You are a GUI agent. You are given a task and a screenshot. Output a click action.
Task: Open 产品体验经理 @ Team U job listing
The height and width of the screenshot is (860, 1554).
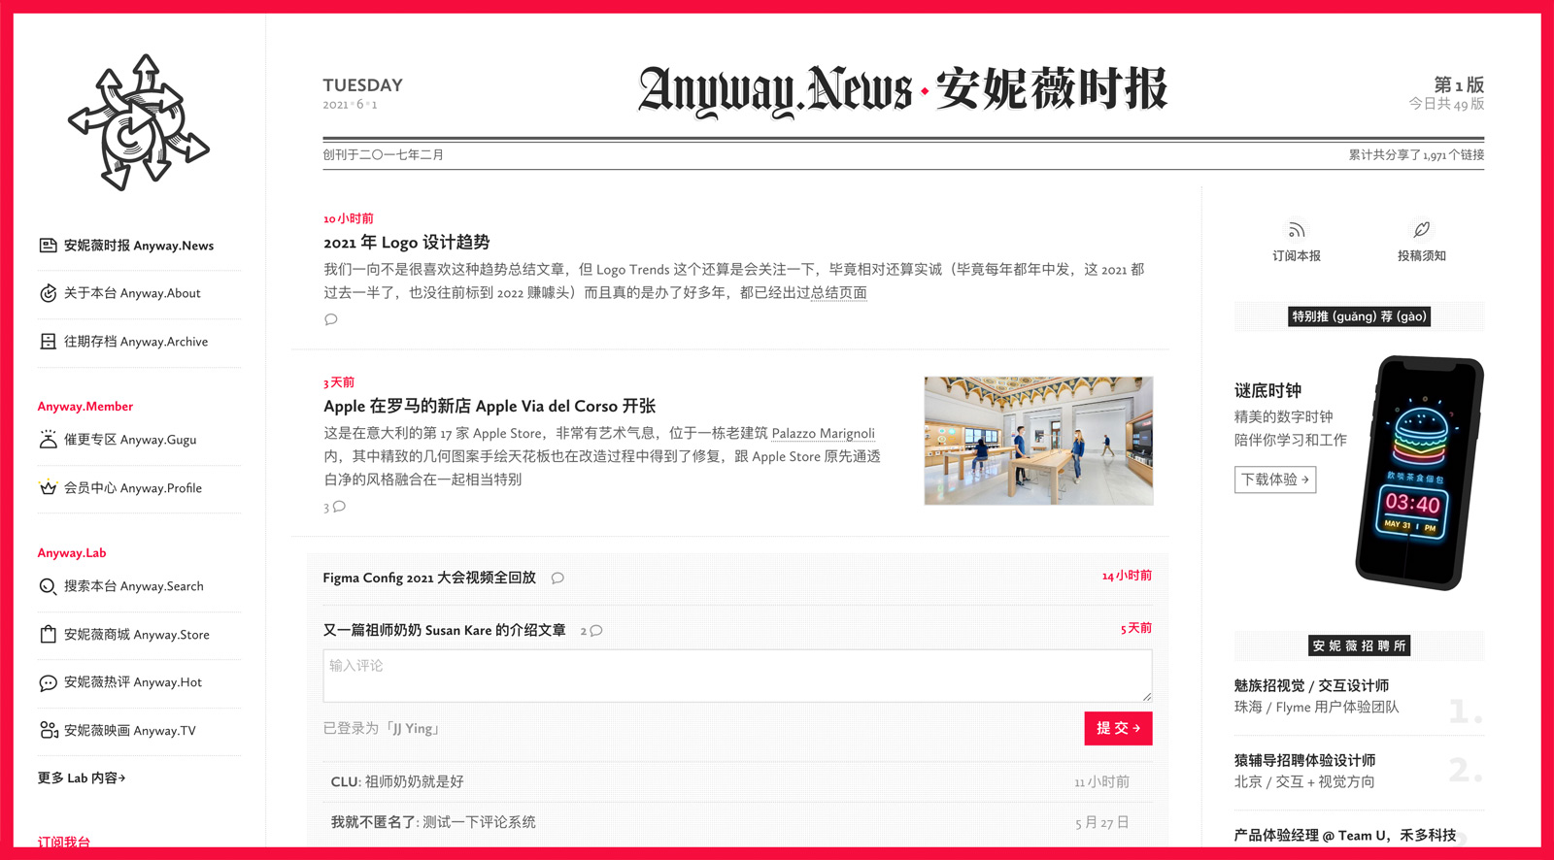coord(1345,835)
